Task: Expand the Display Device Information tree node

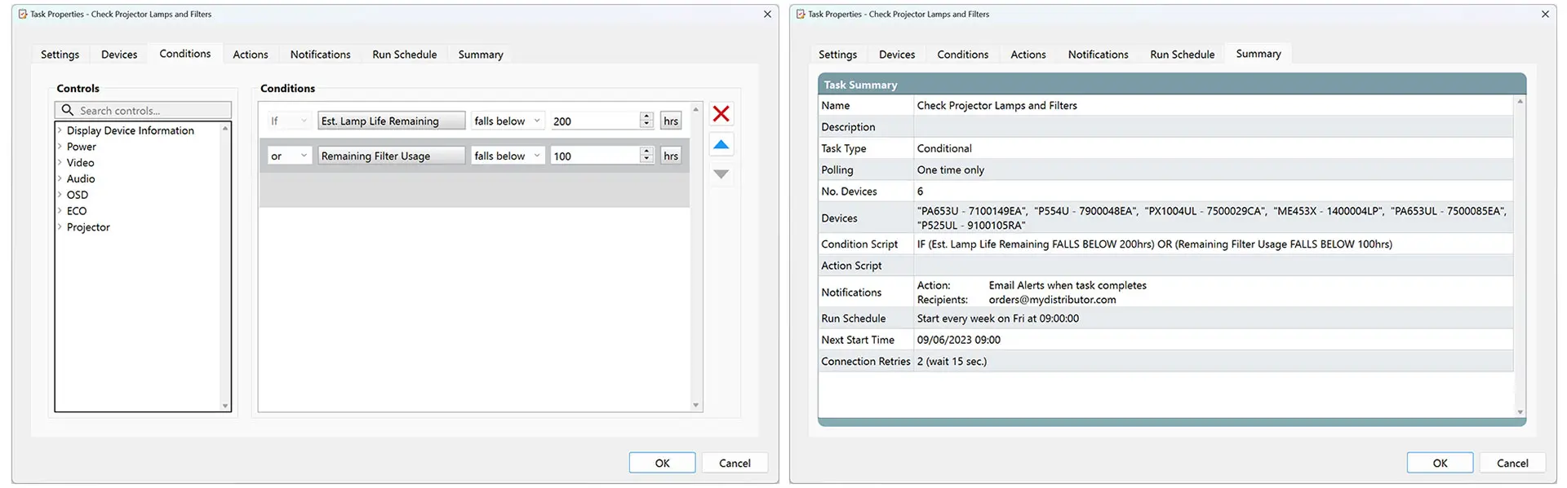Action: [60, 130]
